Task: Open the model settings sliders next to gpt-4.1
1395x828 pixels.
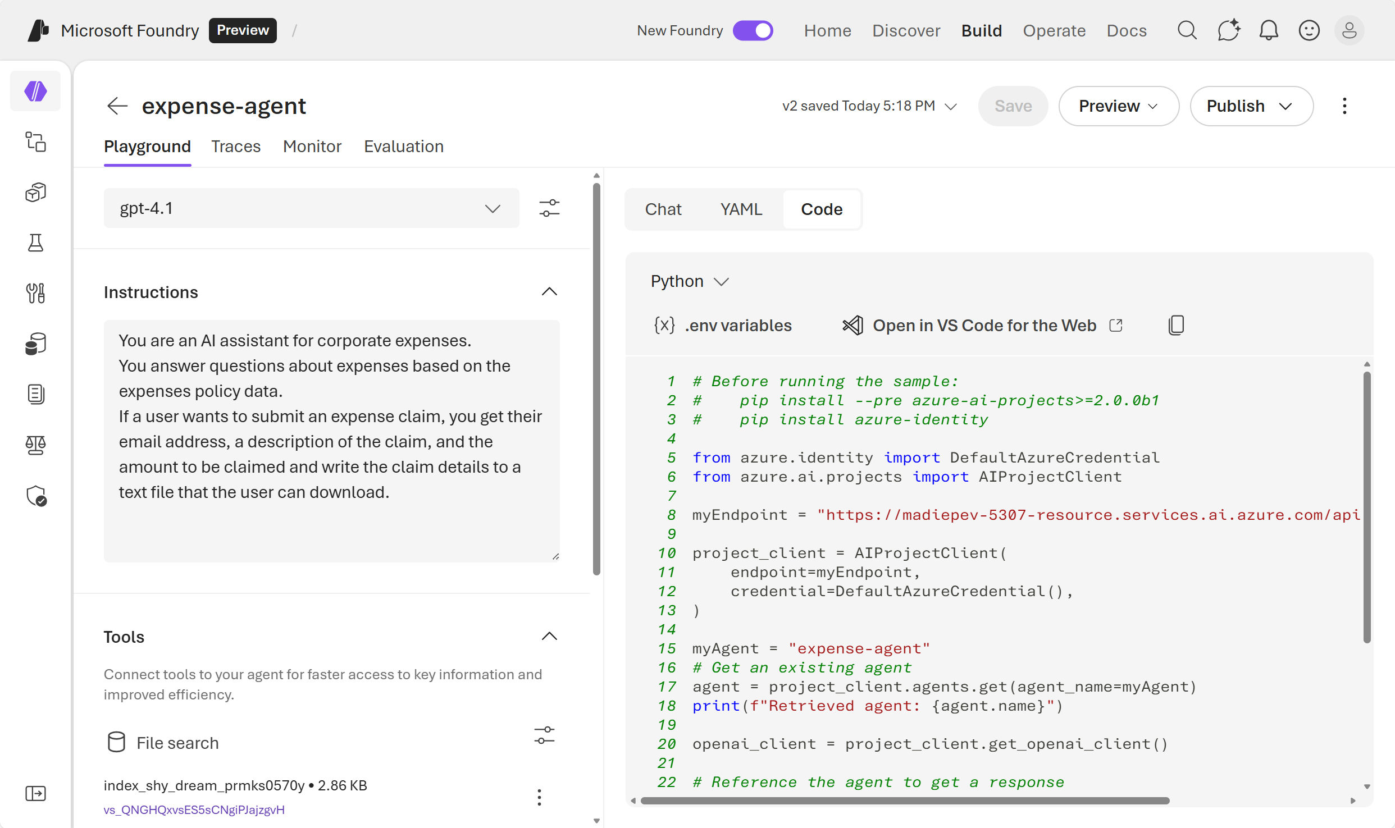Action: (x=550, y=208)
